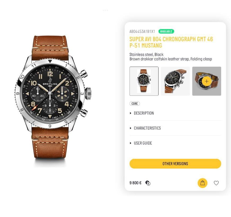Expand the CHARACTERISTICS section
Image resolution: width=231 pixels, height=217 pixels.
click(x=175, y=128)
